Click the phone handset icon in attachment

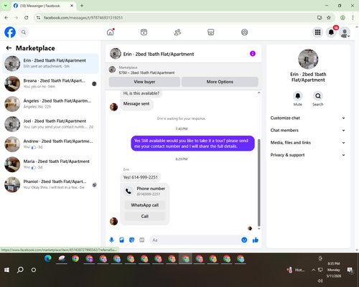click(x=129, y=191)
